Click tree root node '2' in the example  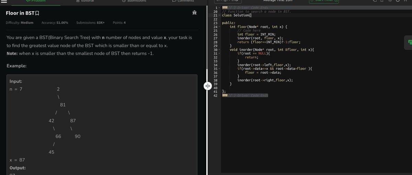58,89
